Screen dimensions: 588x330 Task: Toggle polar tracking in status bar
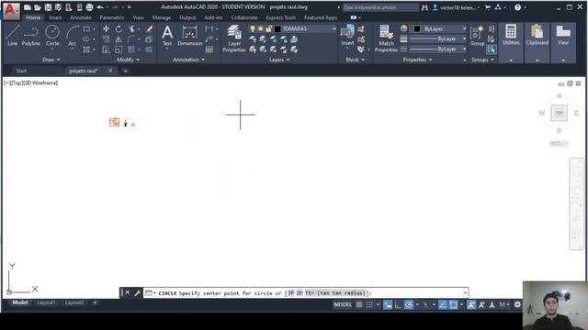[x=409, y=304]
